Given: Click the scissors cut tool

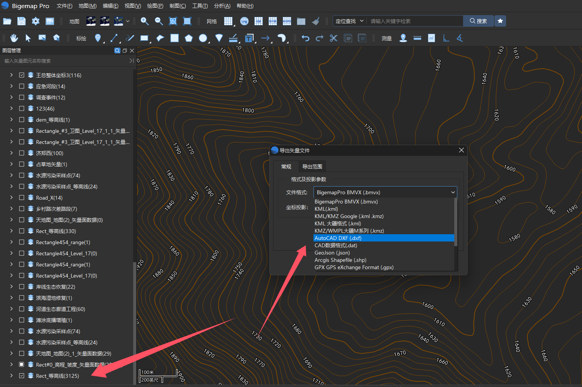Looking at the screenshot, I should (333, 38).
